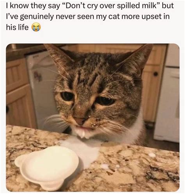
Task: Click the cat's left eye
Action: [x=67, y=96]
